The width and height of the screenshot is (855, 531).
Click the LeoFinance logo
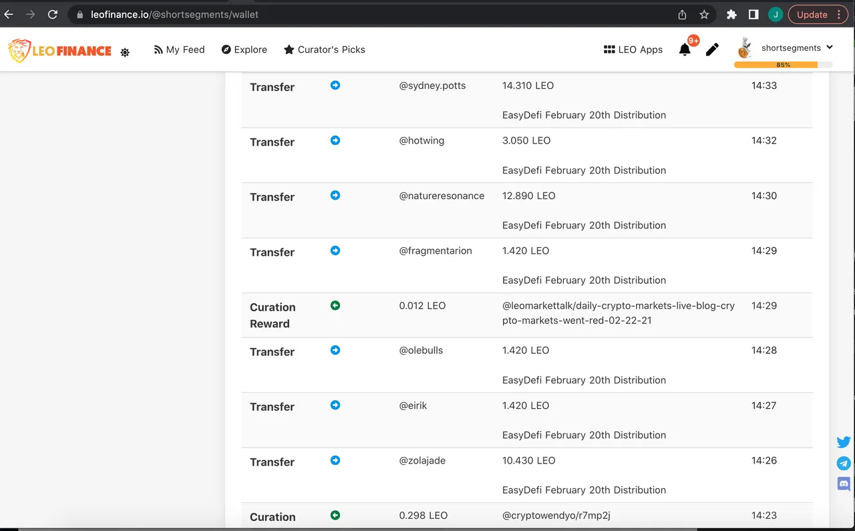coord(59,51)
